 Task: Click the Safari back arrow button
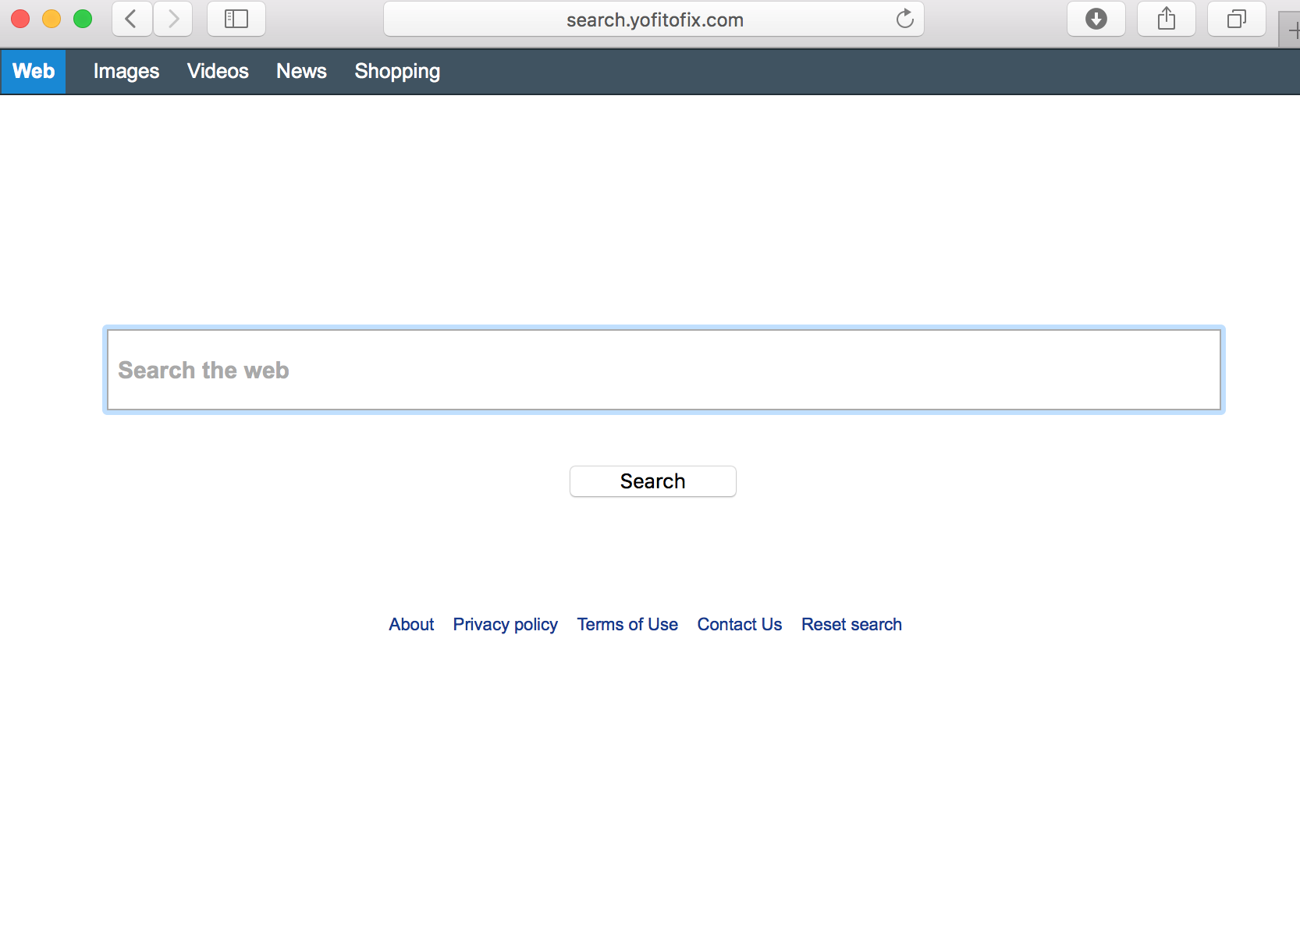(132, 19)
